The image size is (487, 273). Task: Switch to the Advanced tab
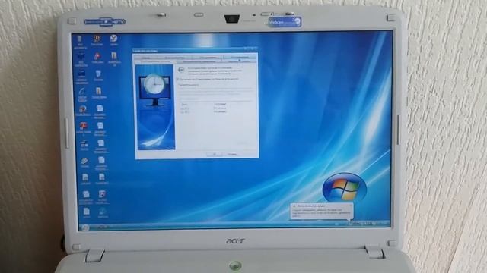click(x=240, y=57)
